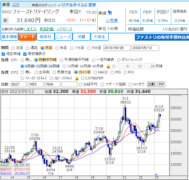The image size is (189, 180).
Task: Select the 月足 period radio button
Action: [x=42, y=48]
